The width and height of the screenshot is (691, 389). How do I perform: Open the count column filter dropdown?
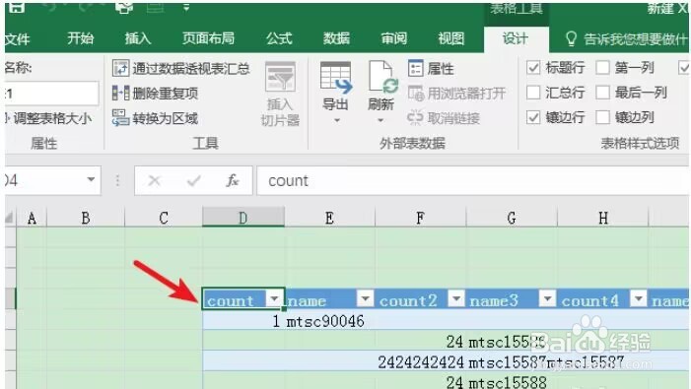[274, 298]
